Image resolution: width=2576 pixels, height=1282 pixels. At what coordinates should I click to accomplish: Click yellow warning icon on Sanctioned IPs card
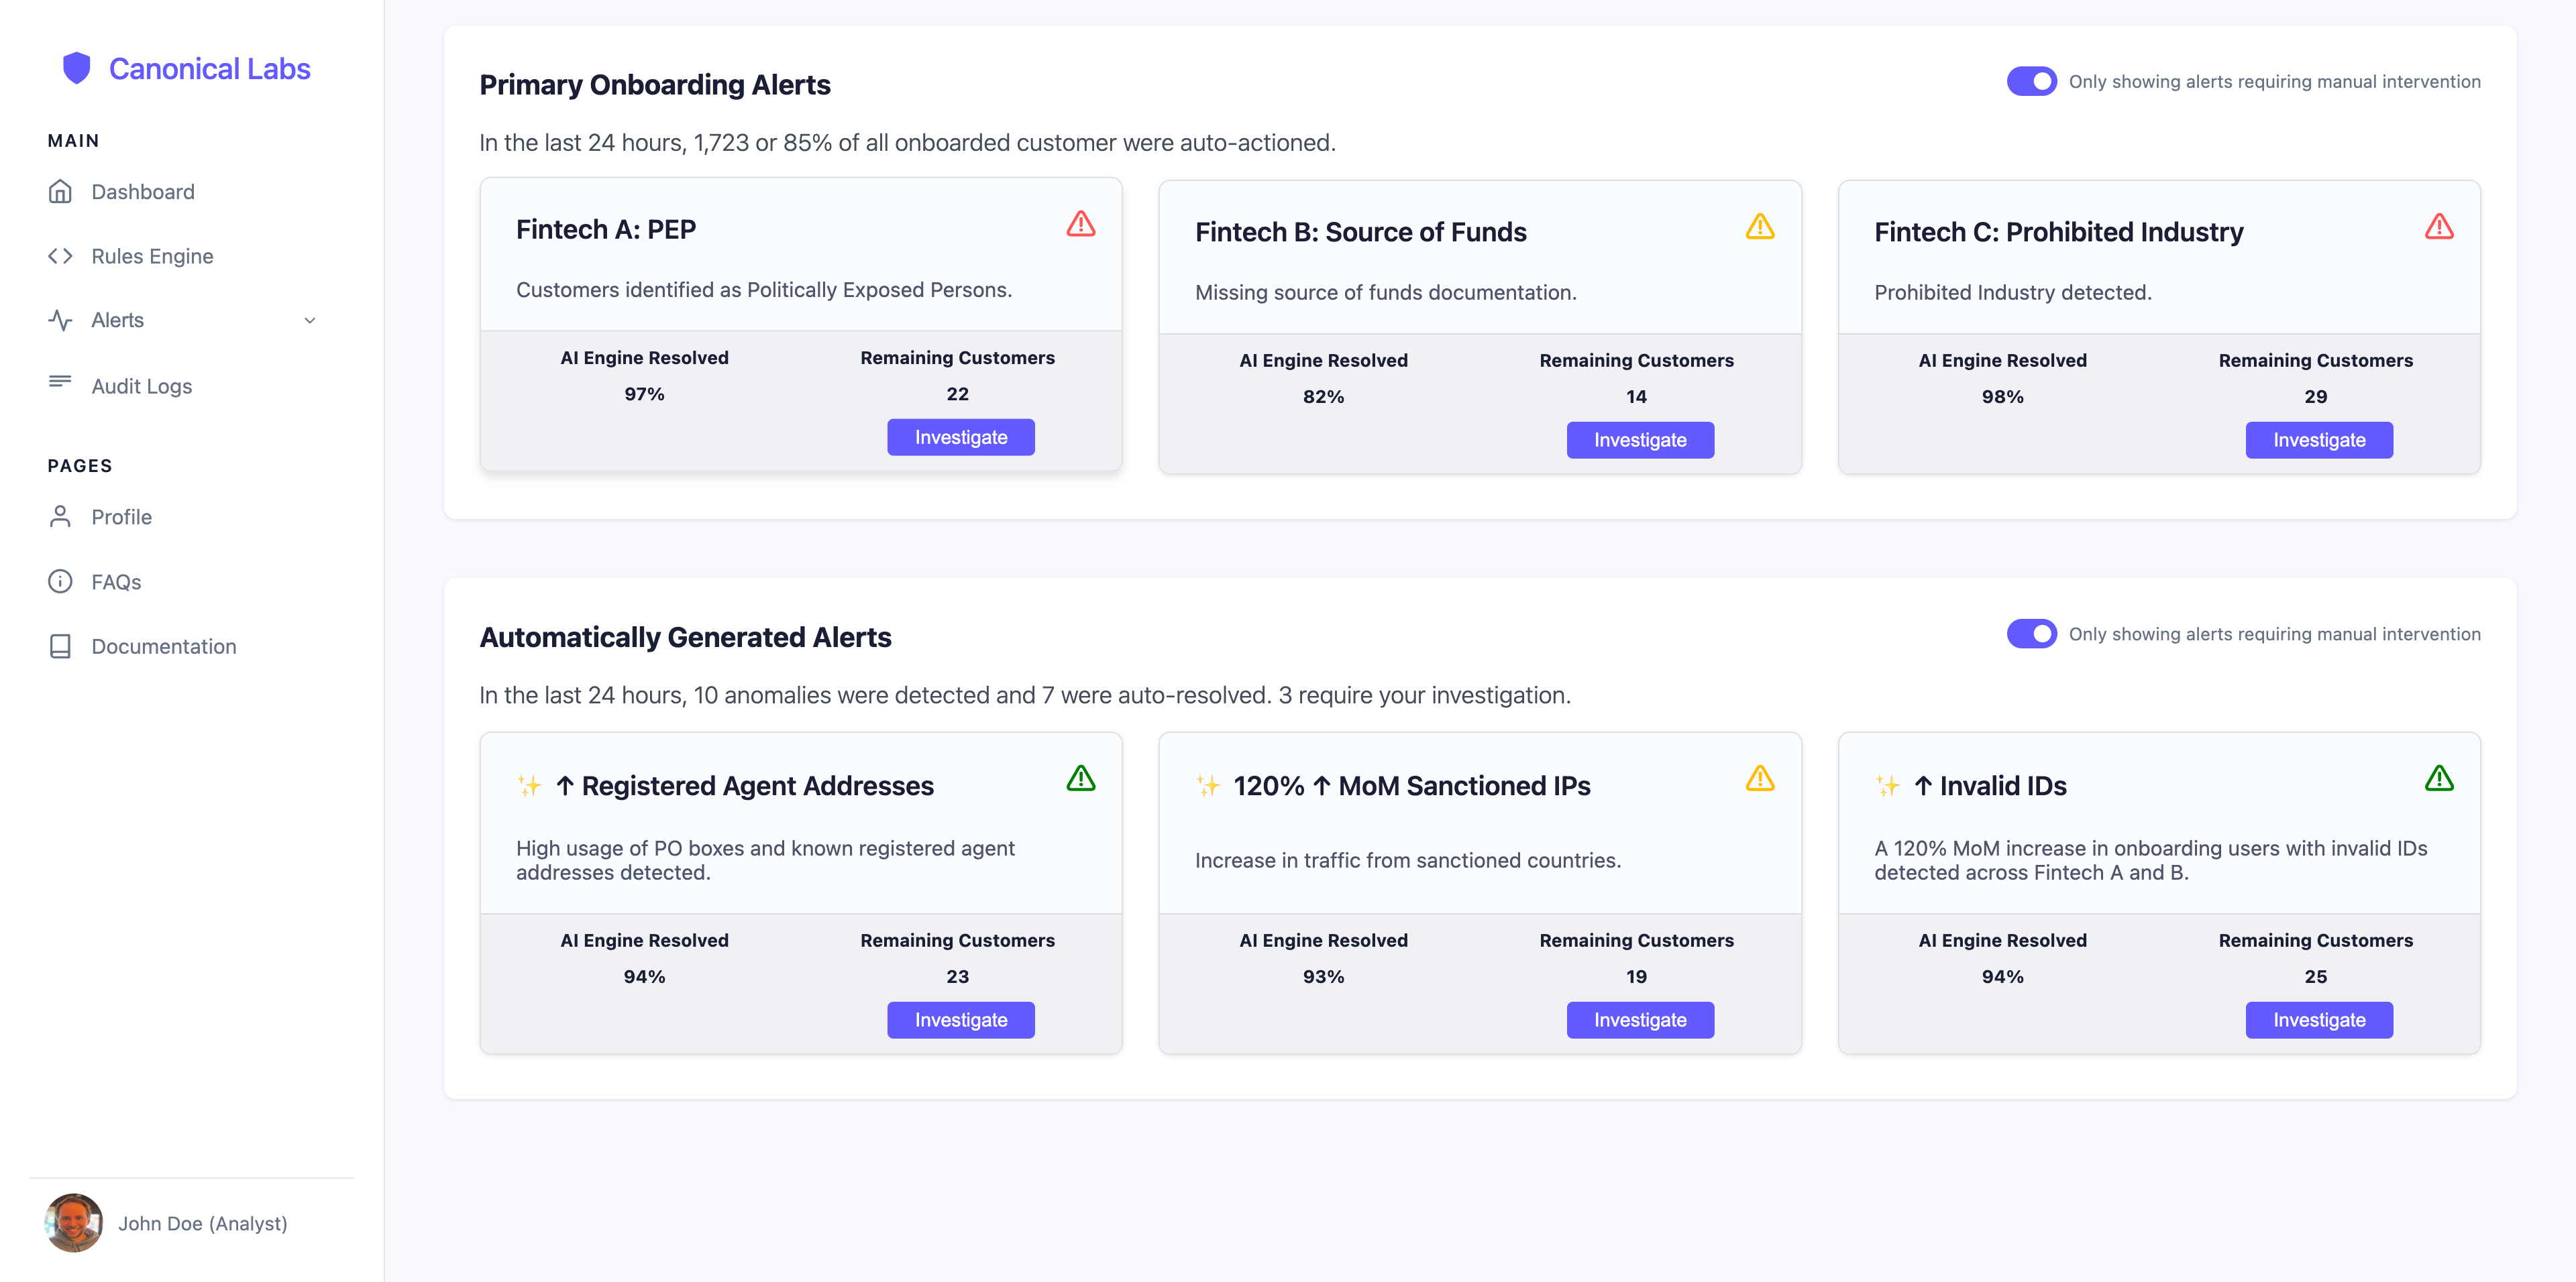pyautogui.click(x=1759, y=778)
